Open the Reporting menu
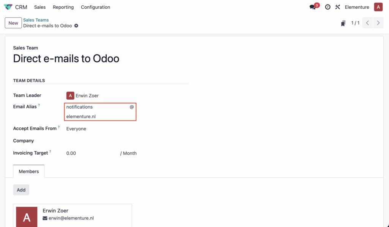This screenshot has width=389, height=227. 63,7
